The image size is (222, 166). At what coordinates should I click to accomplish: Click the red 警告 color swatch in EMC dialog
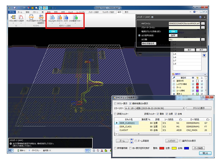[162, 148]
